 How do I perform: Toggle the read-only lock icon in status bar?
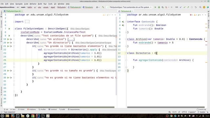(x=207, y=112)
